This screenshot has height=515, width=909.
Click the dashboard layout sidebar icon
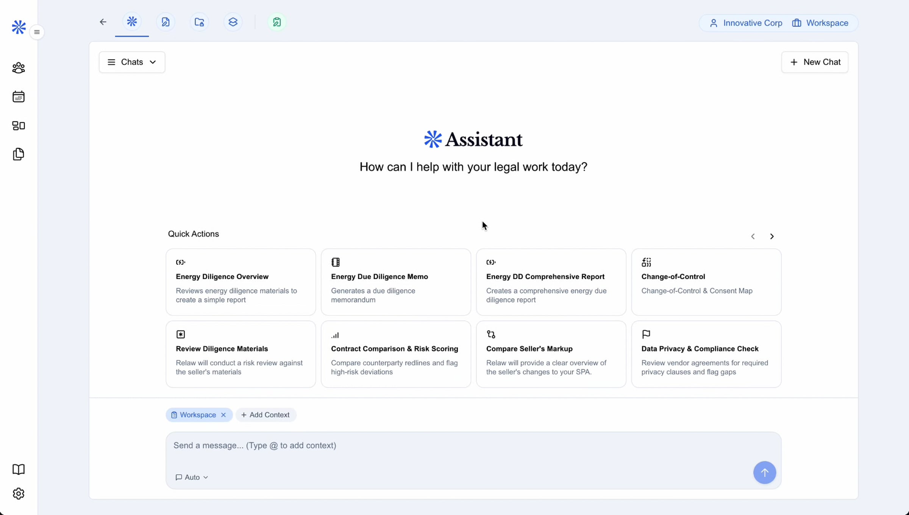pyautogui.click(x=18, y=126)
